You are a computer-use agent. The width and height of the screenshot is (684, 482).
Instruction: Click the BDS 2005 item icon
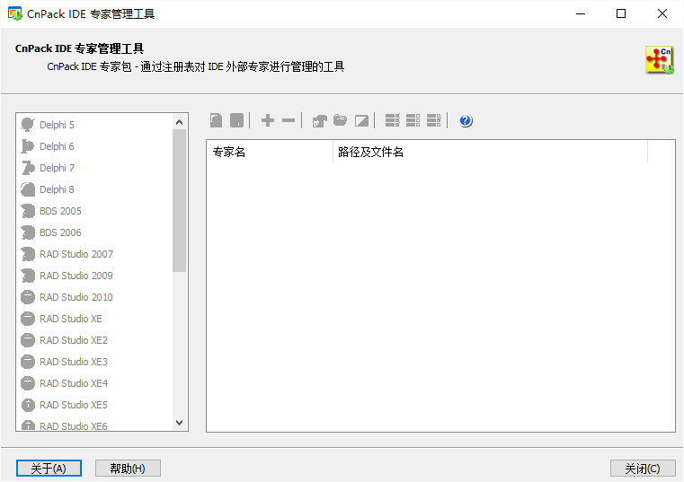point(28,211)
